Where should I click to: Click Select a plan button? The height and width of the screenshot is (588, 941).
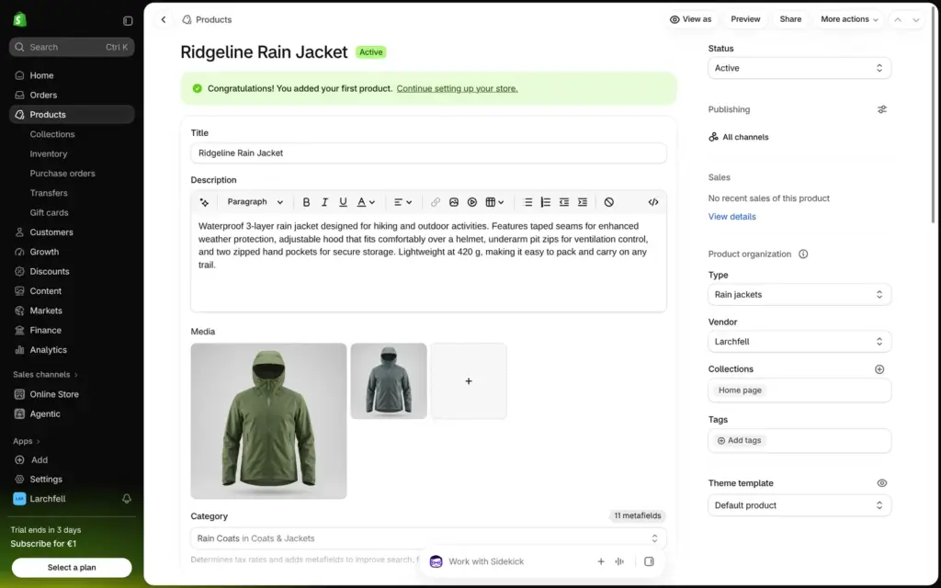point(72,567)
